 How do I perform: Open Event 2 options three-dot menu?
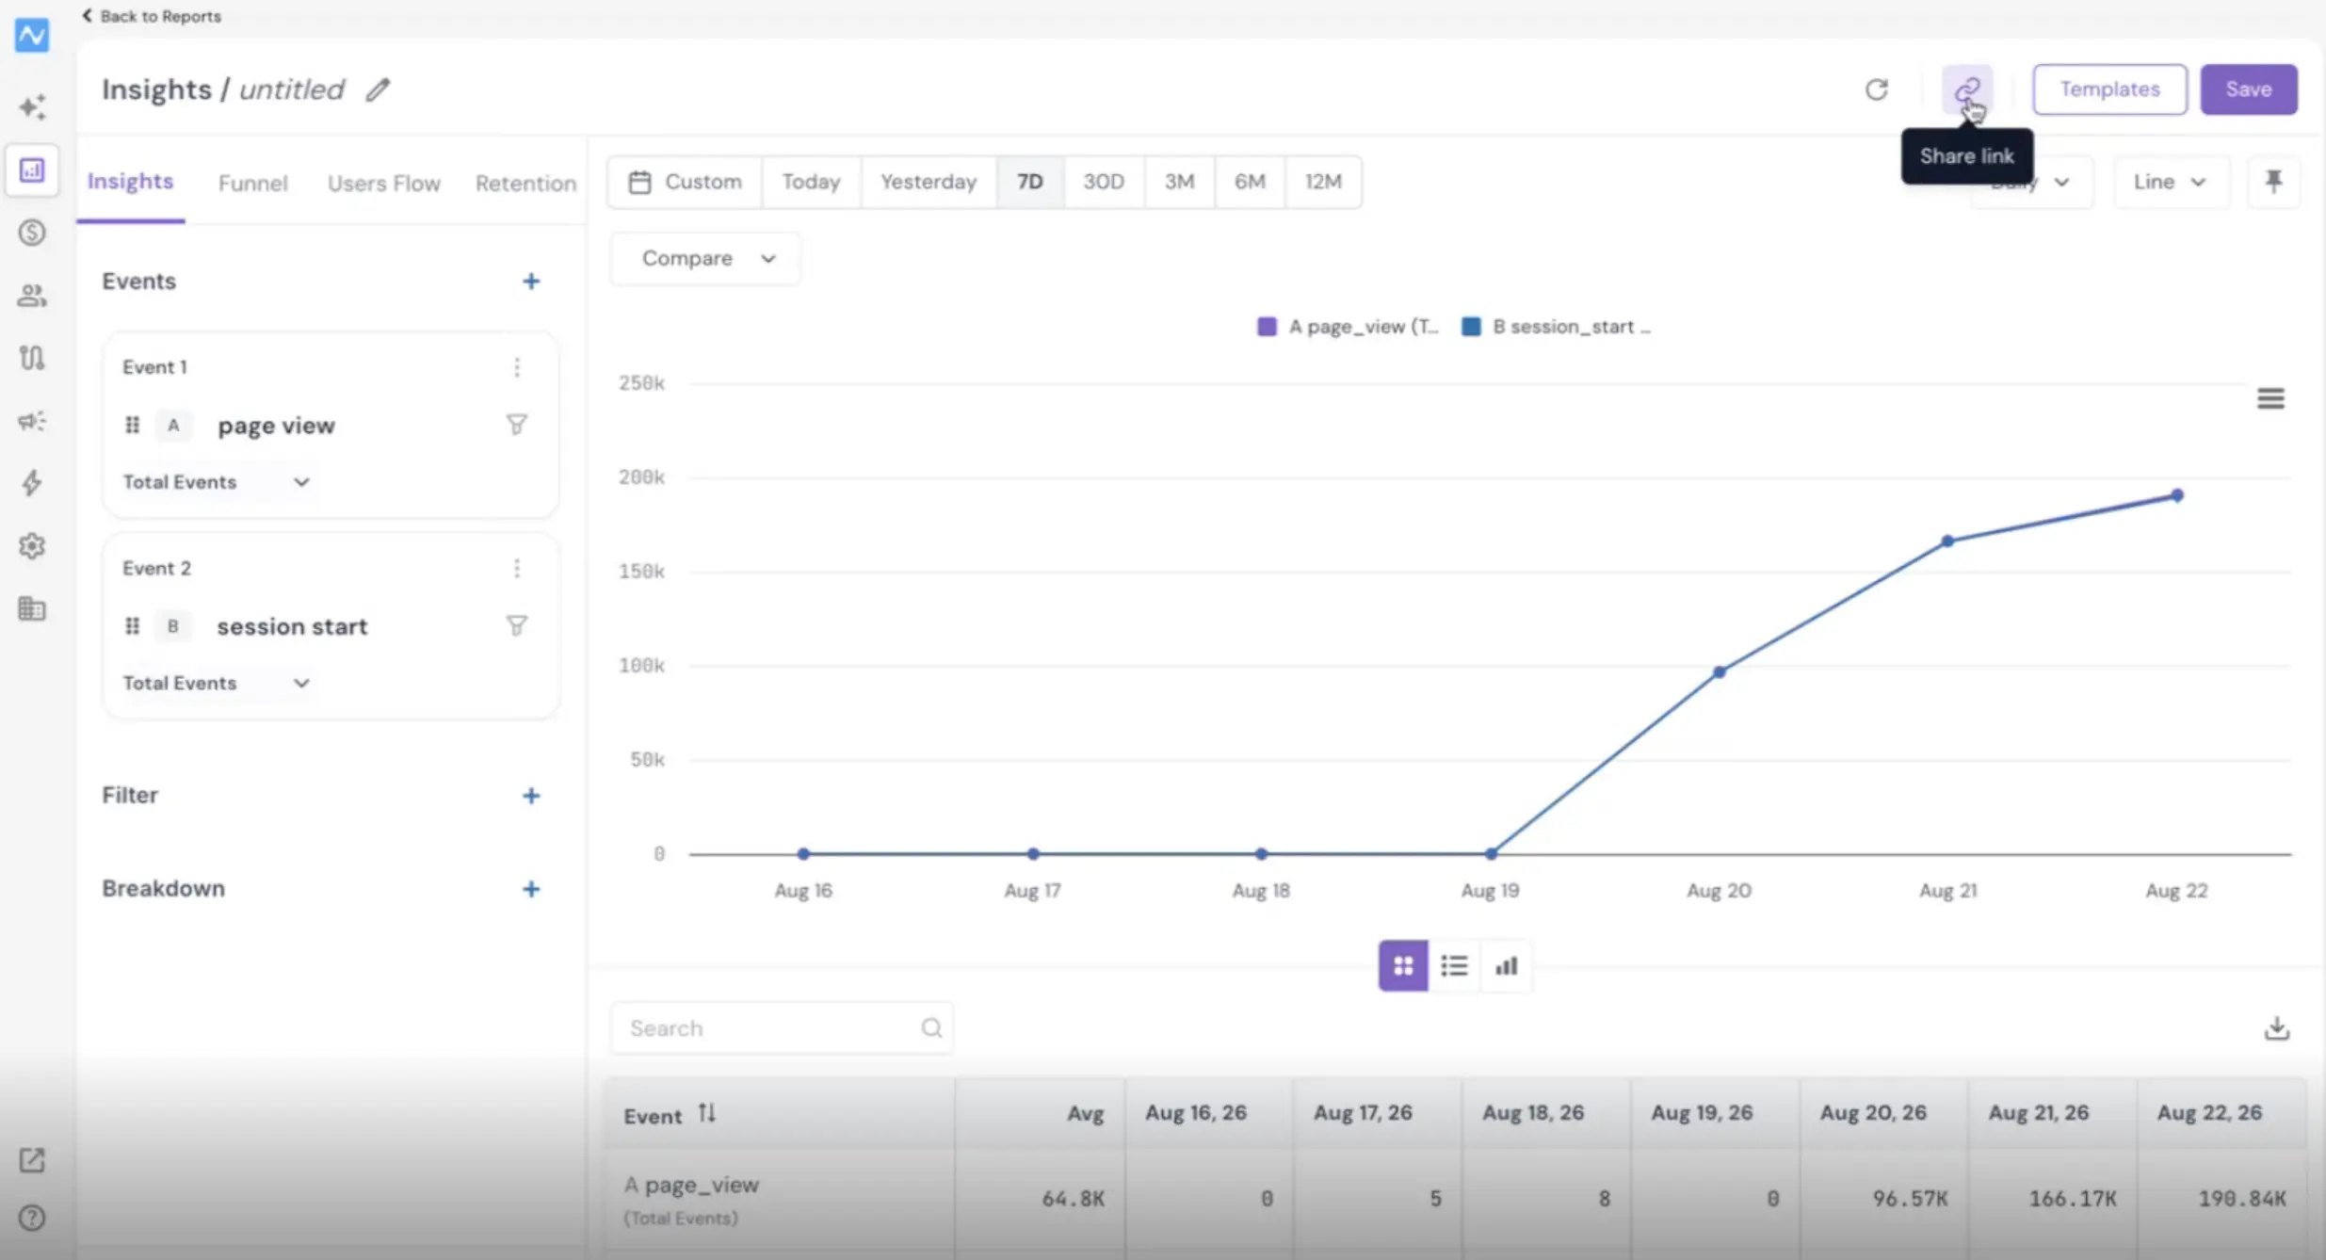pos(516,569)
